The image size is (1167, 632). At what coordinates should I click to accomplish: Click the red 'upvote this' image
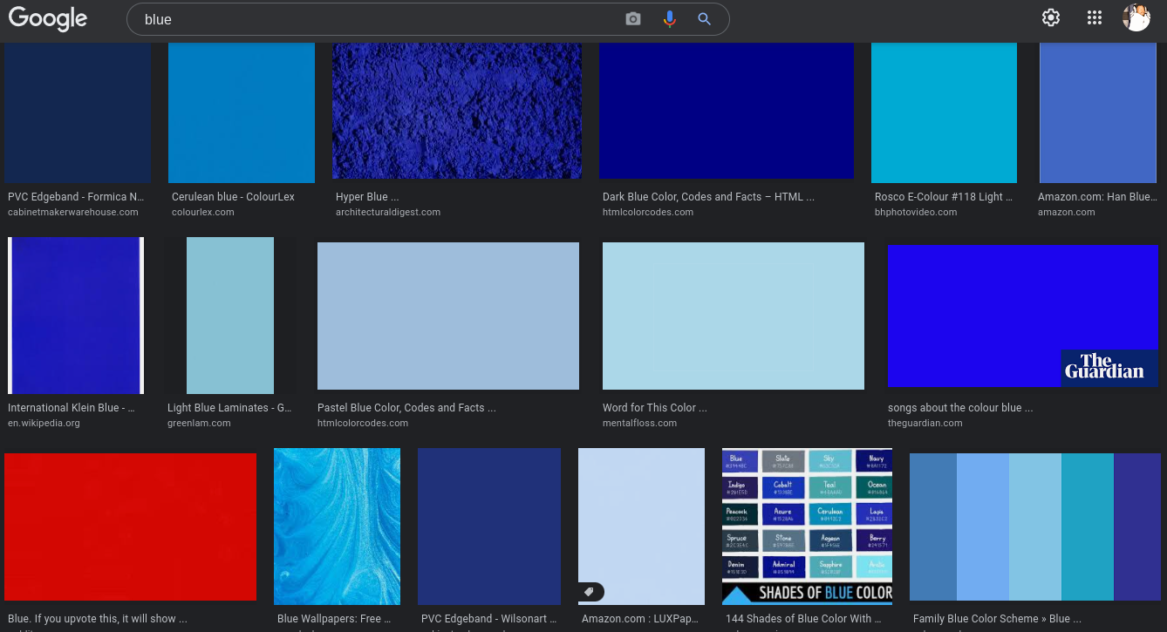[x=130, y=527]
